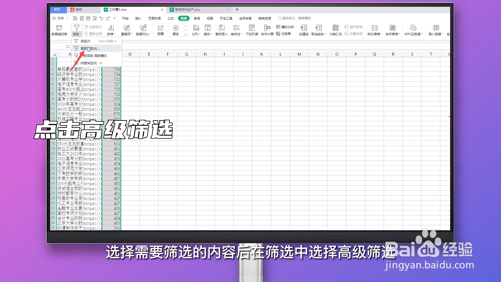Click the 记录单 (Record Form) icon

tap(285, 34)
